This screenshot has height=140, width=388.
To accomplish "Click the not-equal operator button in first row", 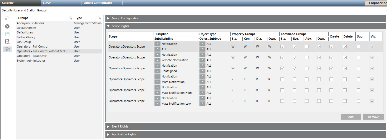I will [x=157, y=44].
